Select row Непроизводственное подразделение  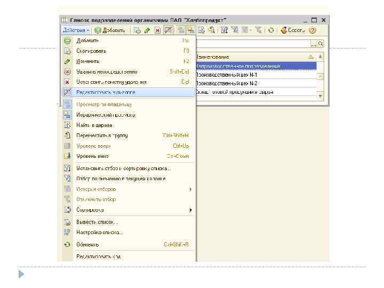pos(256,66)
